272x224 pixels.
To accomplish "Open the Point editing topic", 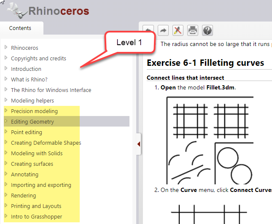I will tap(27, 132).
